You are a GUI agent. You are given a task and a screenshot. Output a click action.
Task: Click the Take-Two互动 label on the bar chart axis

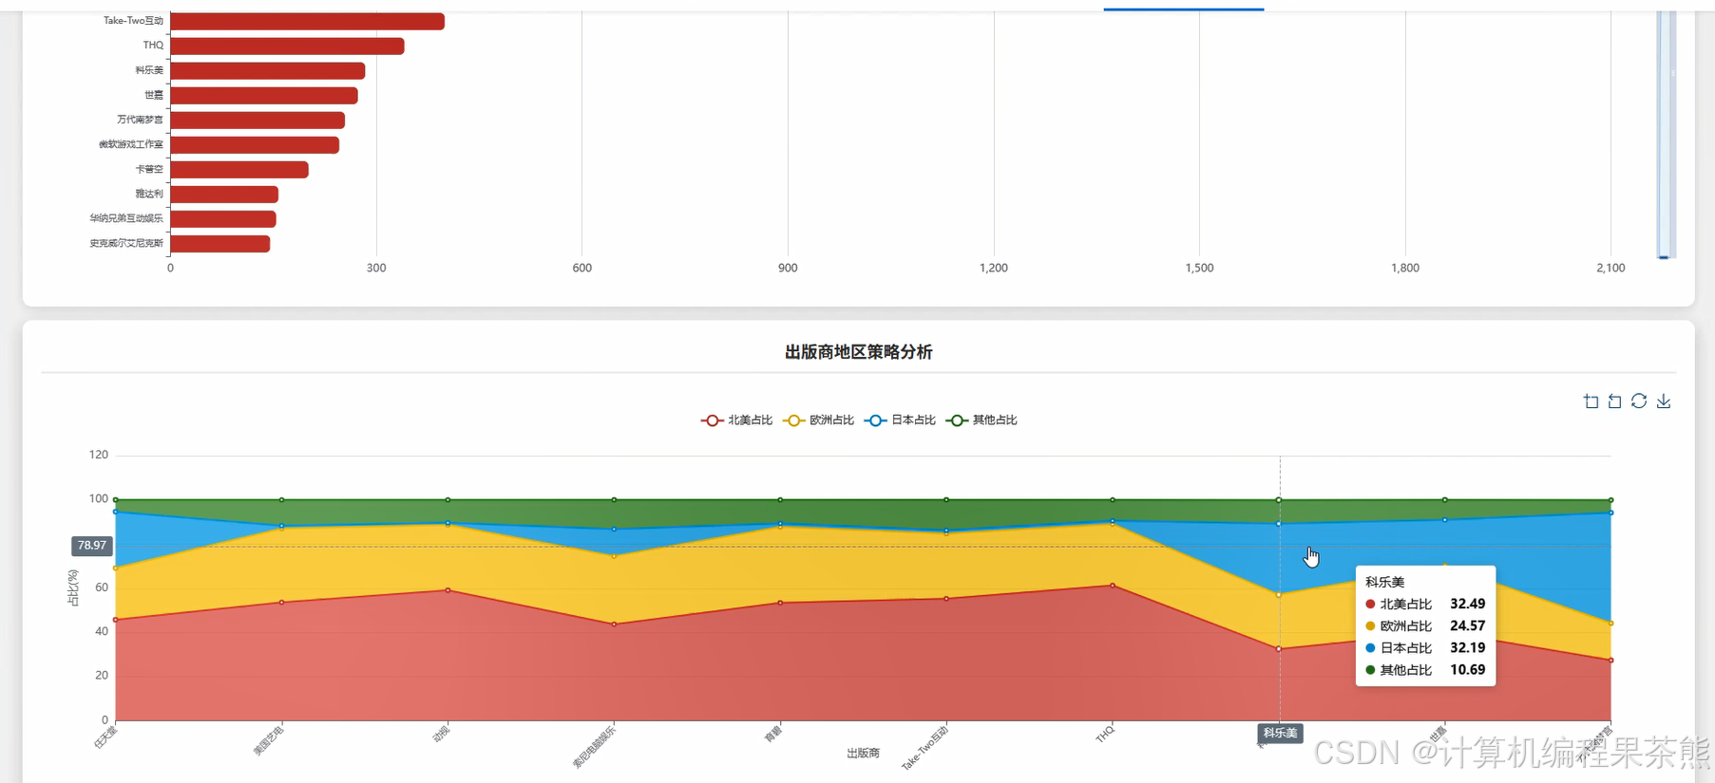[x=133, y=20]
